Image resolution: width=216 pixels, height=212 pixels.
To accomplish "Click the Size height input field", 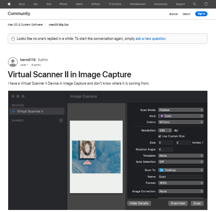I will (183, 143).
